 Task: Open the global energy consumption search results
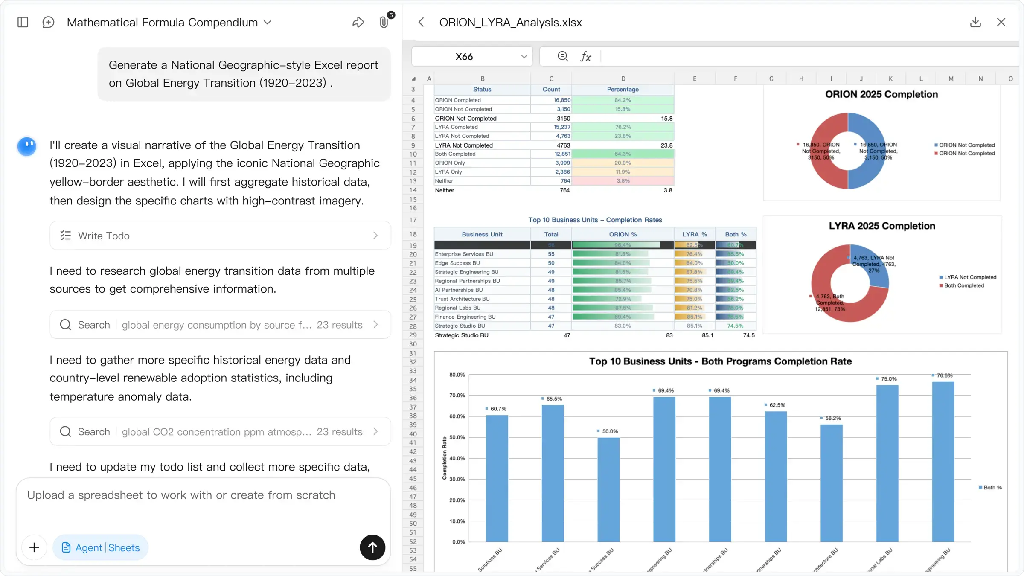(x=376, y=324)
